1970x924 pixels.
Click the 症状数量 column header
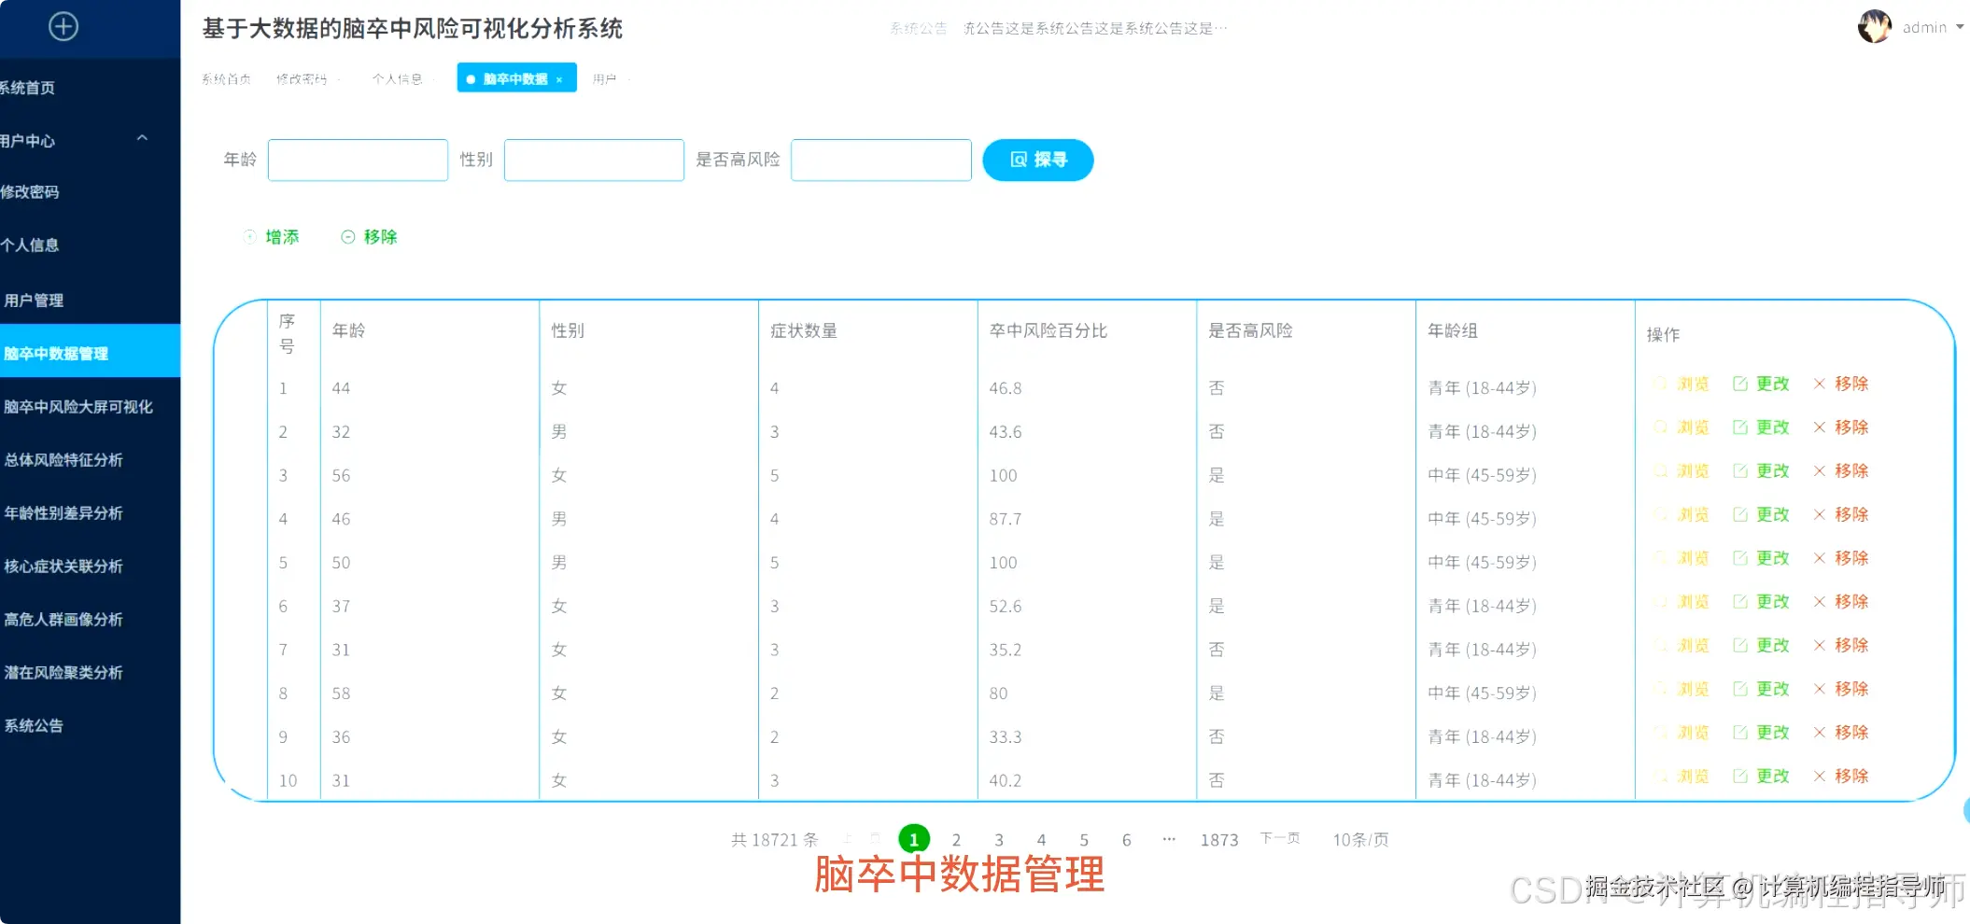point(804,330)
